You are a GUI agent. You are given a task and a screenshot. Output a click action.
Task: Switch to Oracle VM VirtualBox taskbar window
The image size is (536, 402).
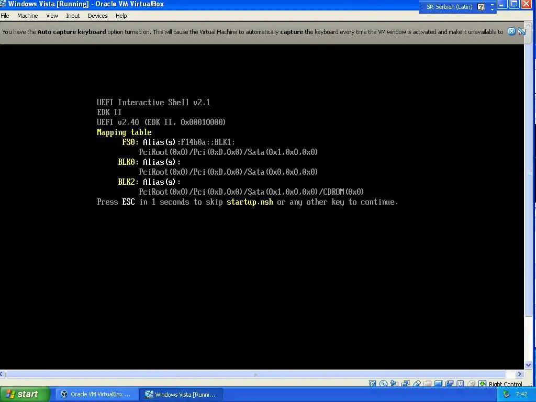(97, 394)
